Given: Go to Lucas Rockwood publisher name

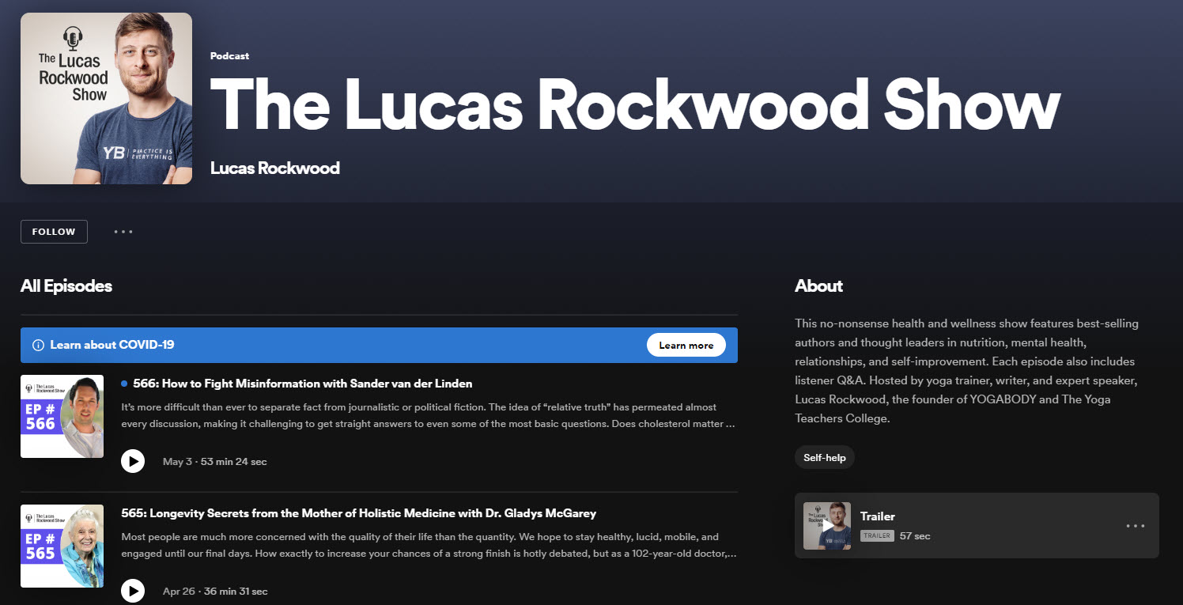Looking at the screenshot, I should coord(275,168).
